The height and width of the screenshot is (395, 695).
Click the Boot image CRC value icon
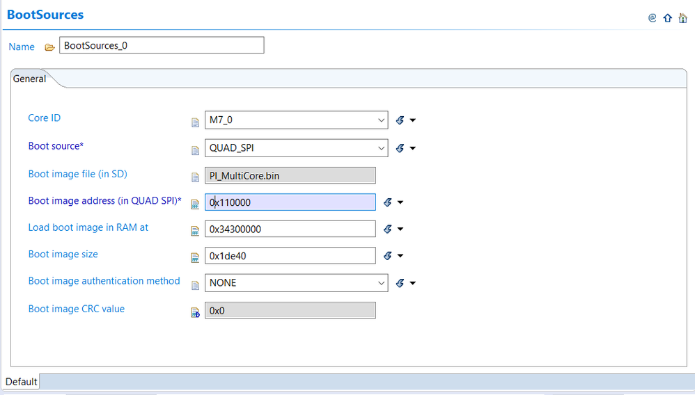(x=196, y=312)
